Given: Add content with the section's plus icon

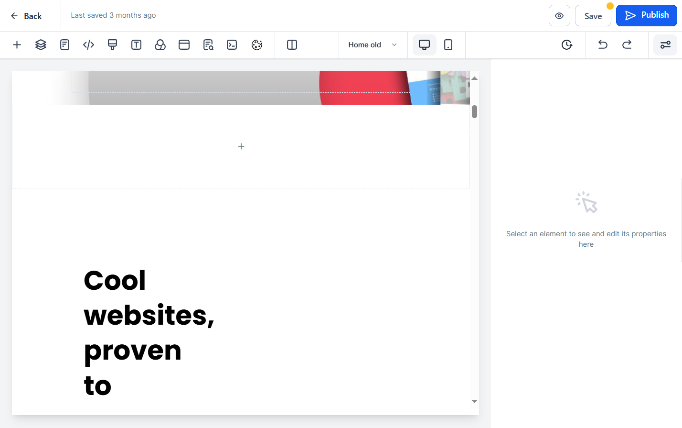Looking at the screenshot, I should pos(241,146).
